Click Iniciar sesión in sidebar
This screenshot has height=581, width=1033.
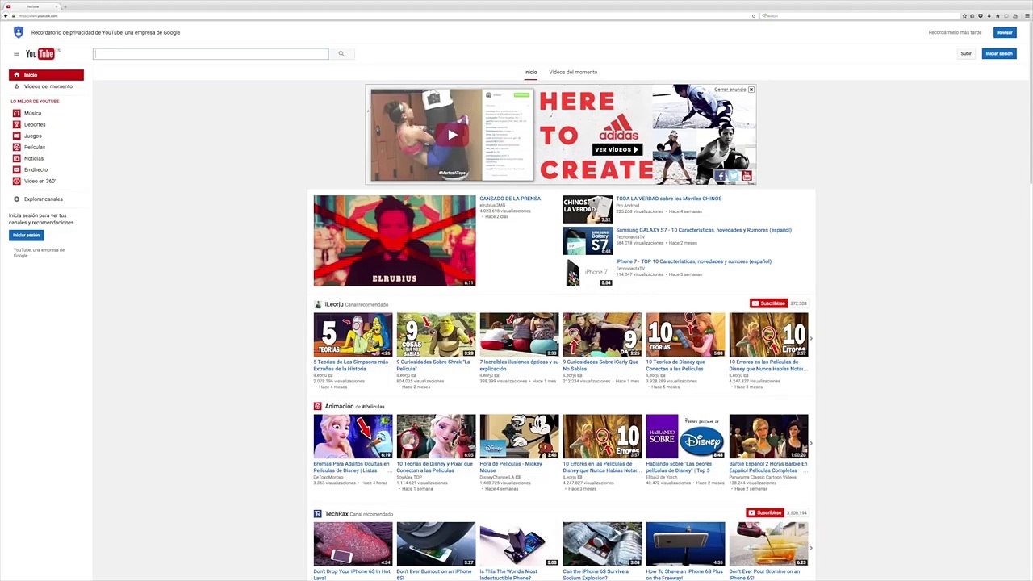[26, 235]
